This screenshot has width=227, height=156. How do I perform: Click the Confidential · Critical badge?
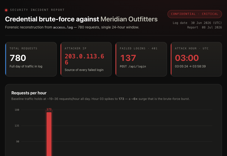pyautogui.click(x=194, y=14)
